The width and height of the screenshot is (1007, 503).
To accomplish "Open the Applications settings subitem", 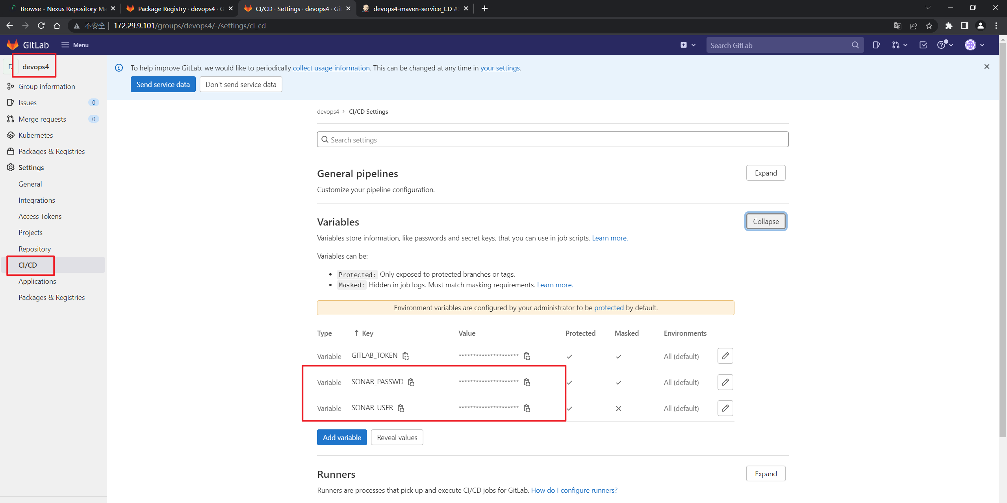I will click(x=37, y=281).
